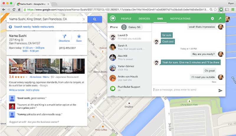Click the Good sushi, great service review
The height and width of the screenshot is (136, 236).
[32, 98]
